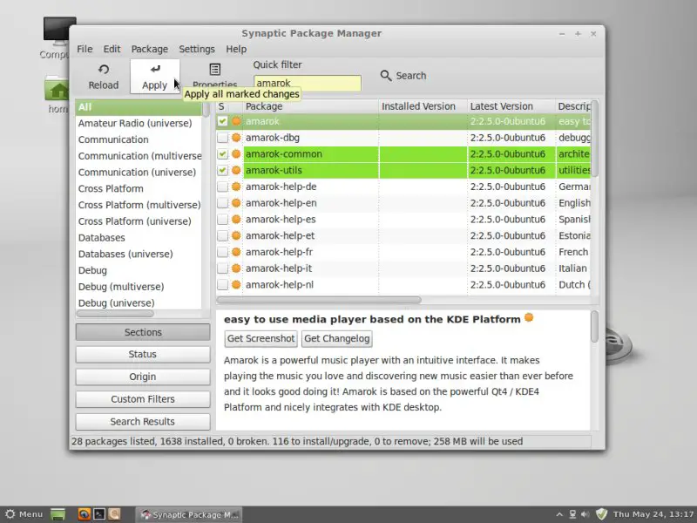Unmark the amarok-common checkbox
This screenshot has width=697, height=523.
click(222, 154)
